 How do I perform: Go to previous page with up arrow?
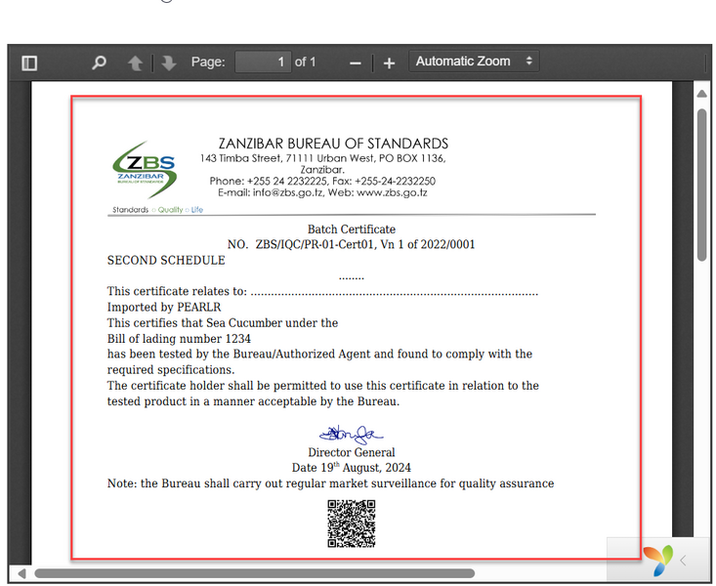coord(135,63)
